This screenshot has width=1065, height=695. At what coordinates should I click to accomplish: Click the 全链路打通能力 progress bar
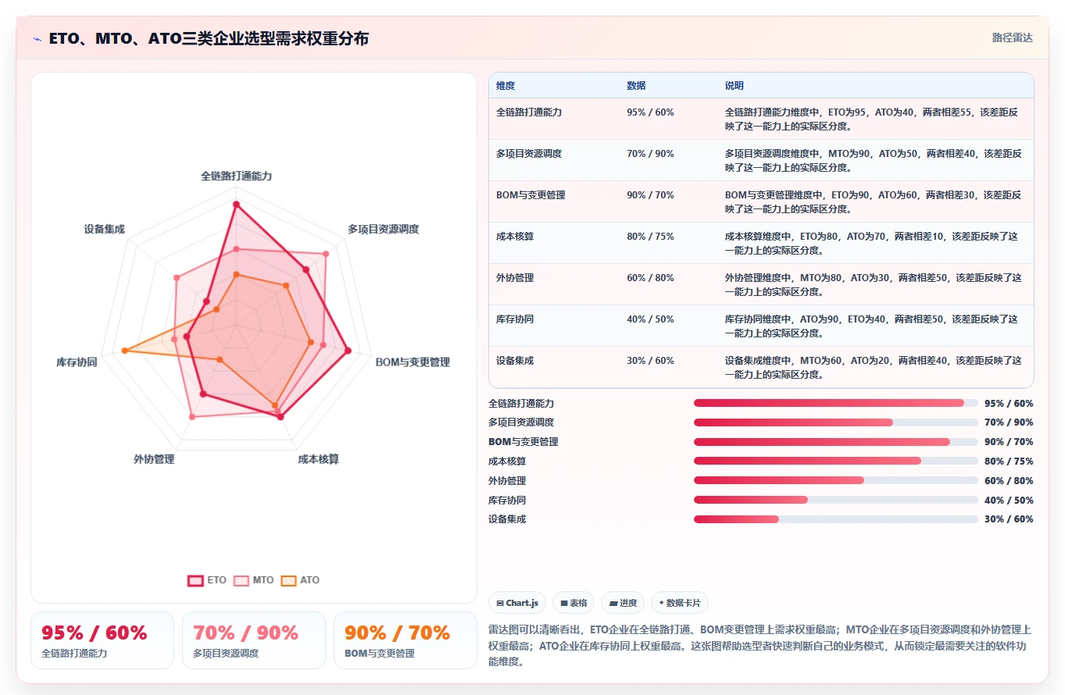(836, 403)
